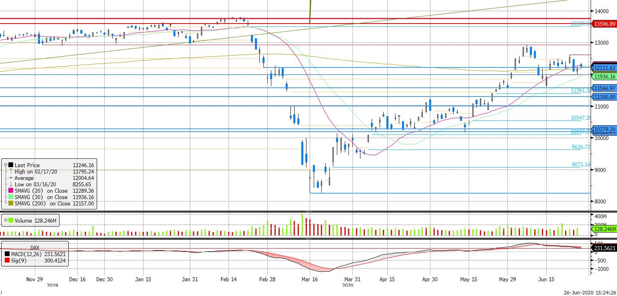Click the blue 11566.97 price axis tag

pos(605,88)
